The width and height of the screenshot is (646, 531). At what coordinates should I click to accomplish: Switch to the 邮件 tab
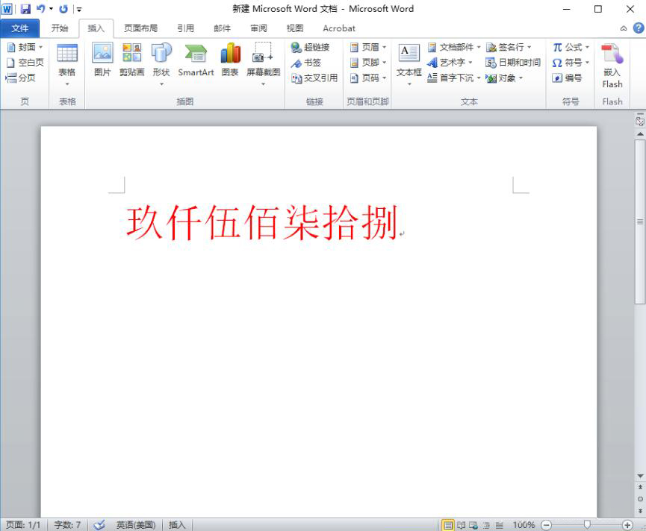click(222, 28)
